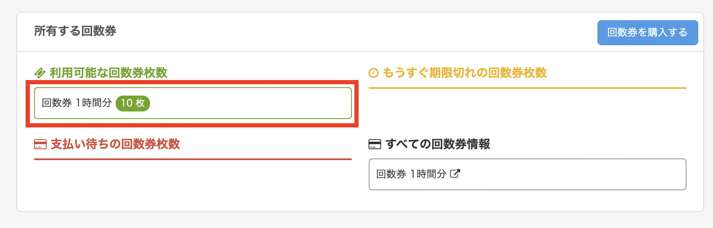The image size is (713, 228).
Task: Click the green 10 枚 badge
Action: [133, 103]
